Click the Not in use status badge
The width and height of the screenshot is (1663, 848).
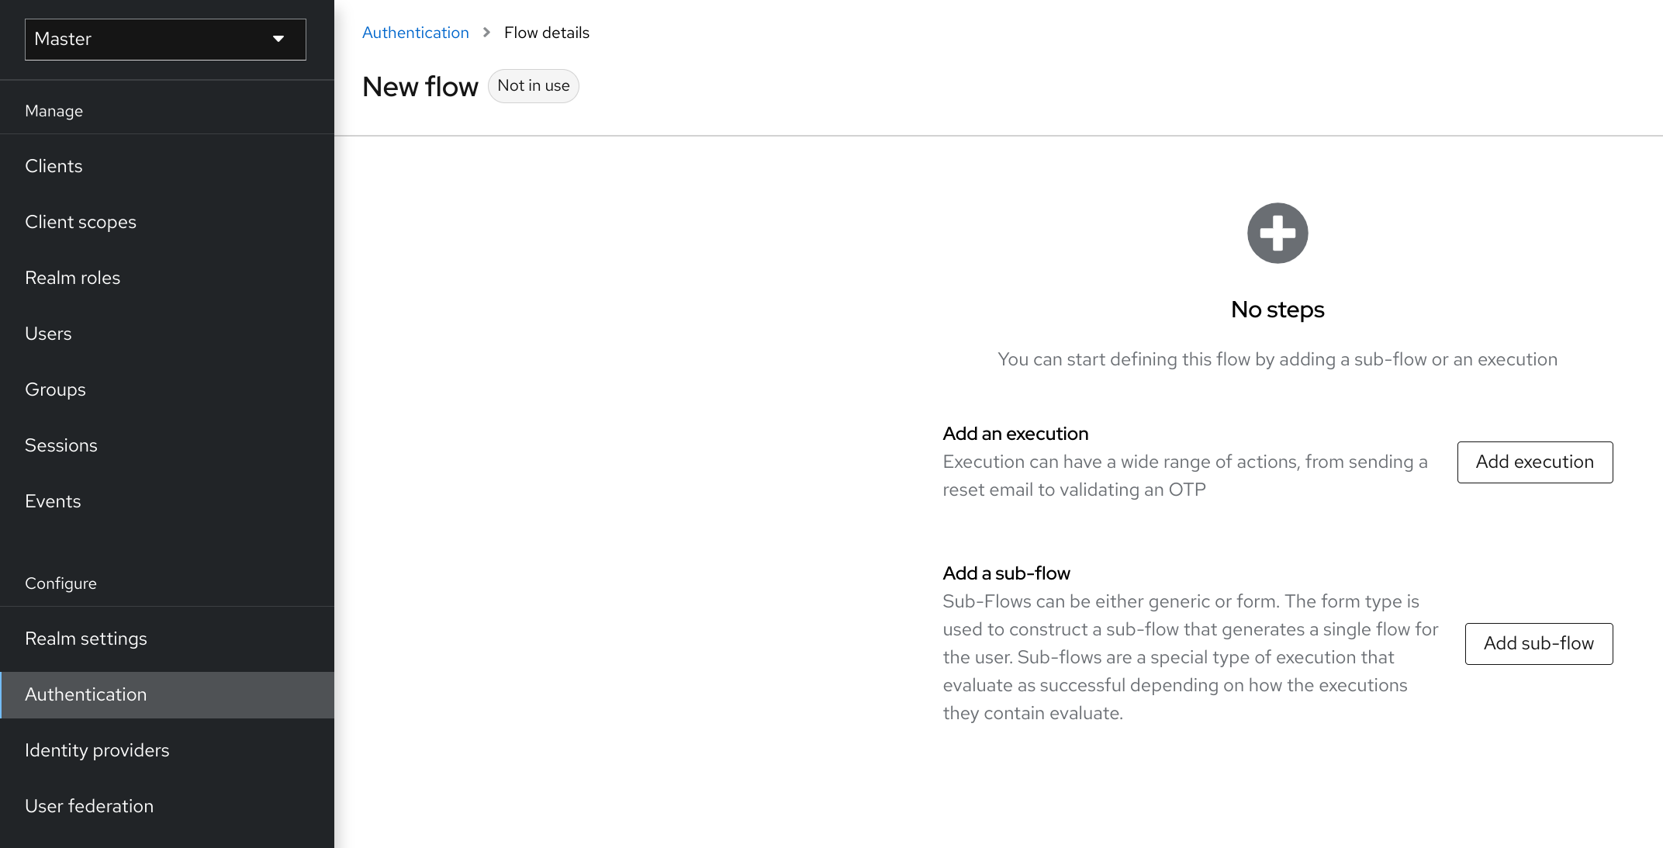coord(533,85)
